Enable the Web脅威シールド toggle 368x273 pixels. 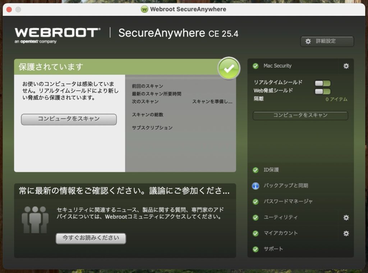323,91
